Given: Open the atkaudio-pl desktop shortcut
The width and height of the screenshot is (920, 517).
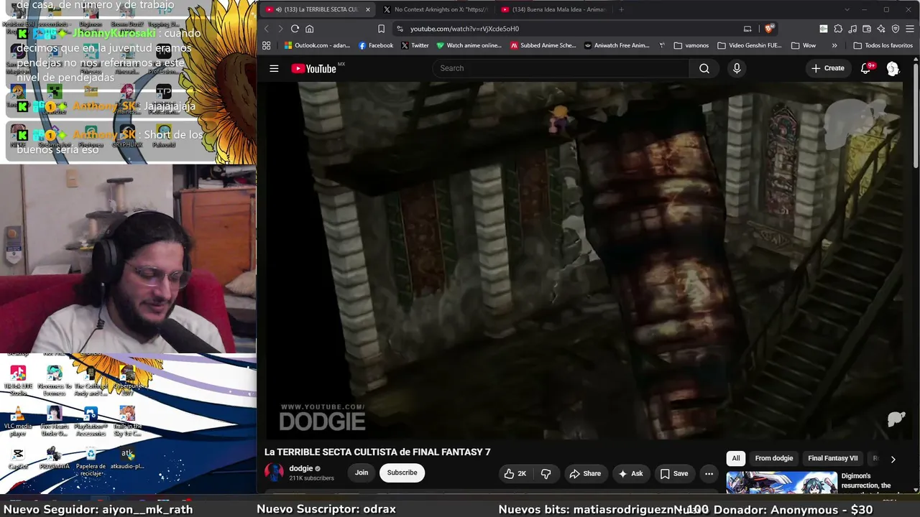Looking at the screenshot, I should coord(127,458).
